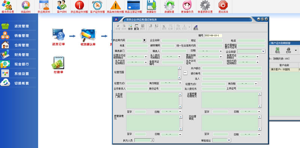Open 操作员设置 in the top toolbar
The height and width of the screenshot is (148, 300).
point(7,7)
